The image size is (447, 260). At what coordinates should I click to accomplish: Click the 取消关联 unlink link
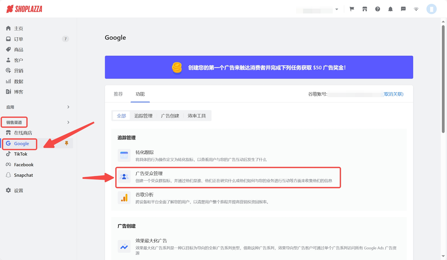[394, 94]
